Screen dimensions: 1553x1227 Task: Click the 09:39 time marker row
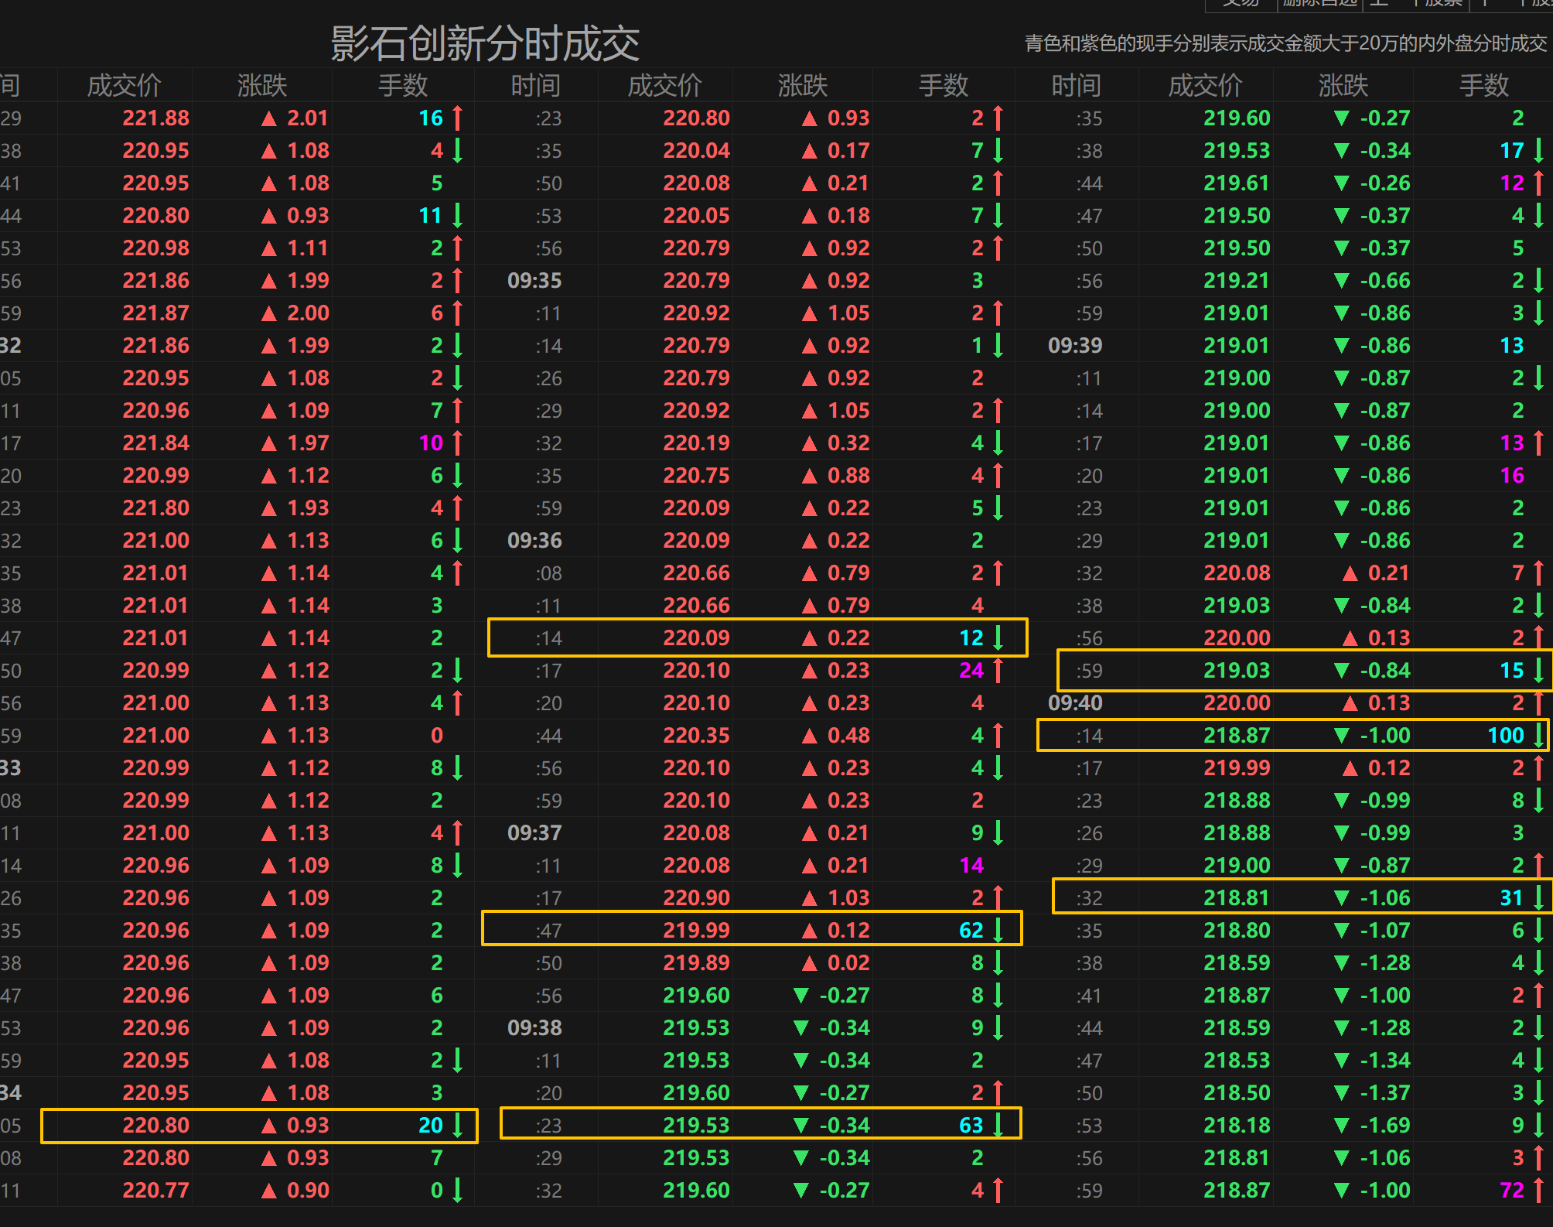pos(1075,346)
